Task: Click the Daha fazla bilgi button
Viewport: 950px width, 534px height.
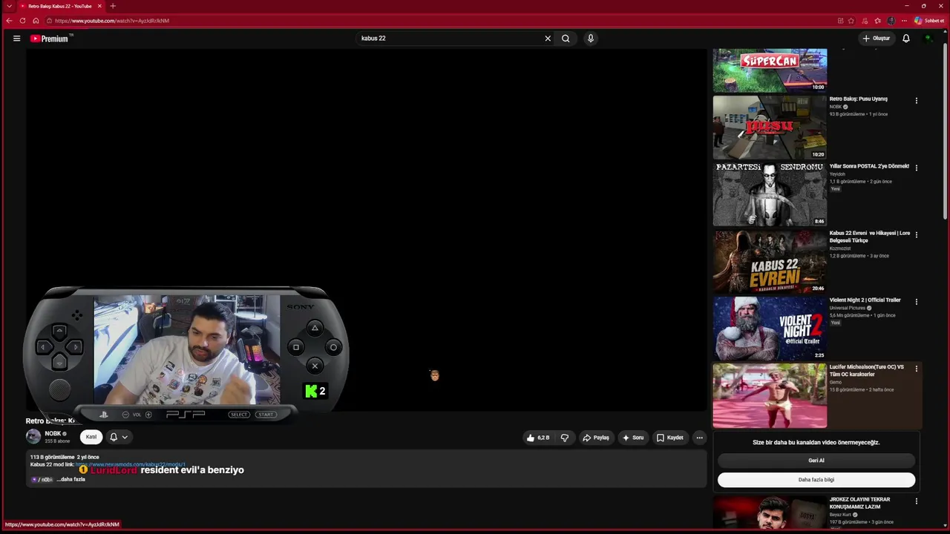Action: [x=816, y=480]
